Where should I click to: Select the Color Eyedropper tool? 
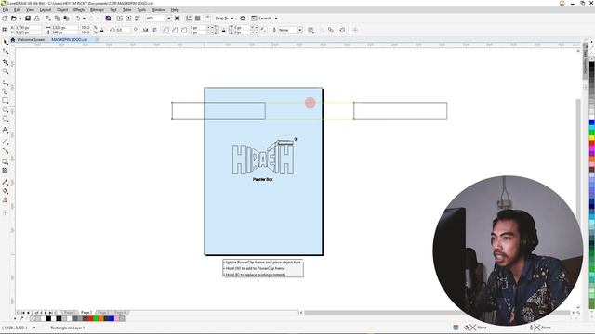(6, 182)
